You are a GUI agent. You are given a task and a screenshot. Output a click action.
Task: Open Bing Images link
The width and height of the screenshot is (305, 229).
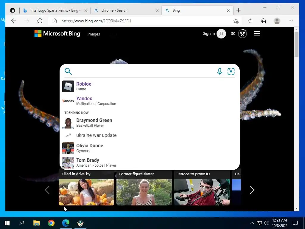coord(94,34)
